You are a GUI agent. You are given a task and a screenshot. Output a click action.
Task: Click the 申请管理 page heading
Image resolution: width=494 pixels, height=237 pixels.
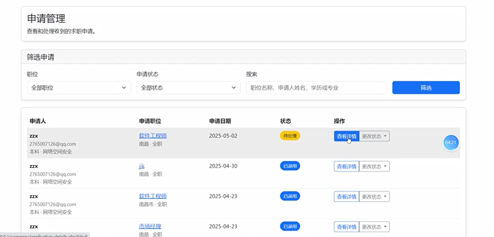46,19
